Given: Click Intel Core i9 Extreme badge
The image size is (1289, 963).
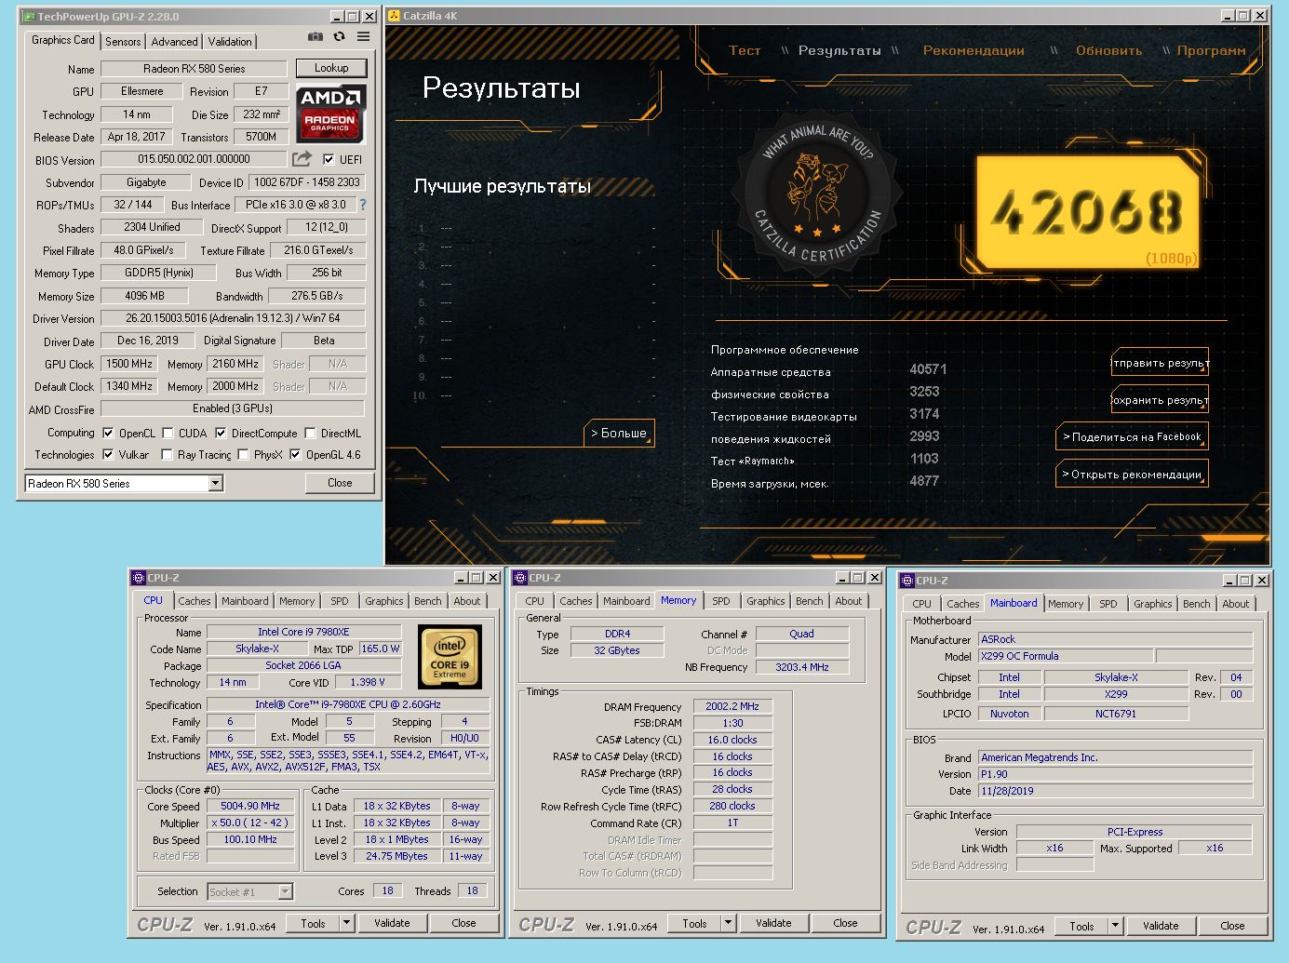Looking at the screenshot, I should tap(450, 655).
